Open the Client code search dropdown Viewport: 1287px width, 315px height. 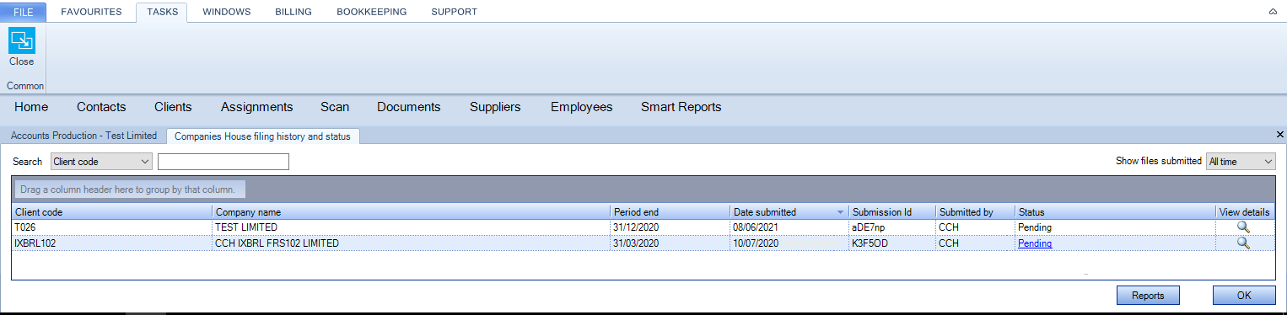click(x=101, y=161)
